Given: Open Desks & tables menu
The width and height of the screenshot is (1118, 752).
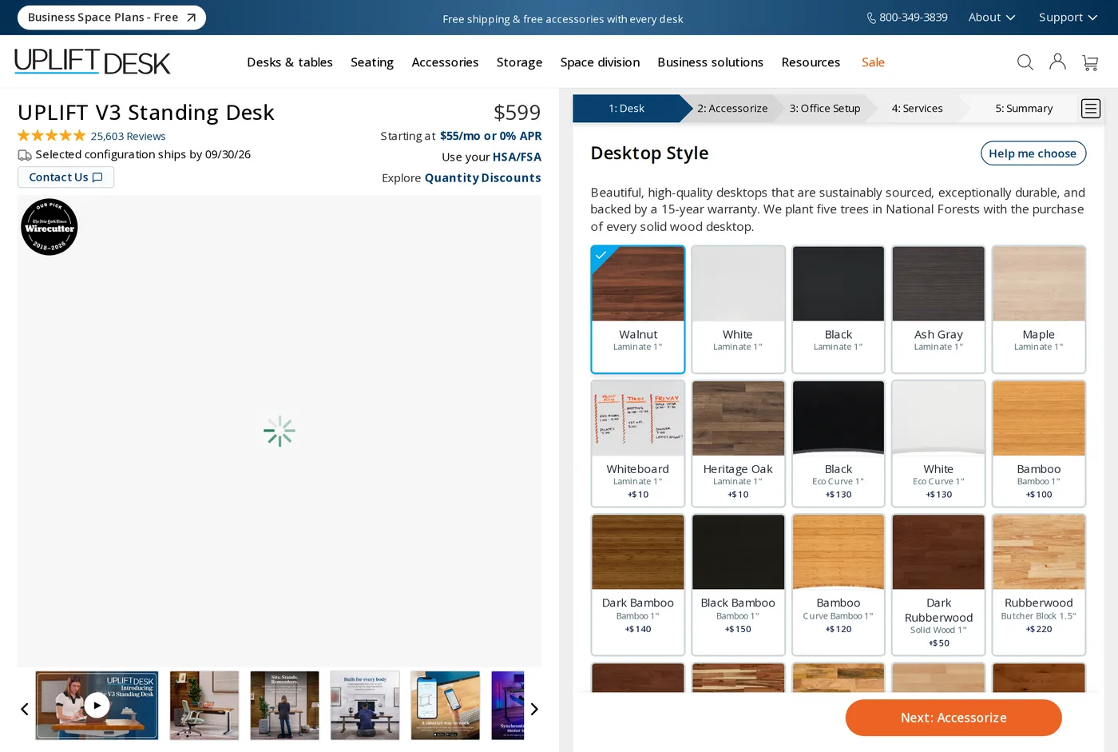Looking at the screenshot, I should click(290, 62).
